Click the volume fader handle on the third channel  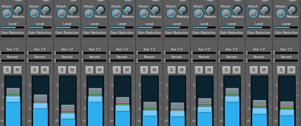click(68, 112)
